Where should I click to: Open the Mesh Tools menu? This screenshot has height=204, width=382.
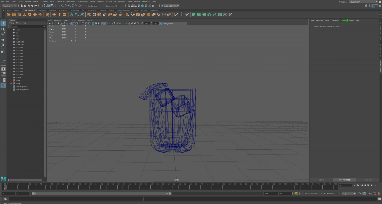click(x=71, y=1)
